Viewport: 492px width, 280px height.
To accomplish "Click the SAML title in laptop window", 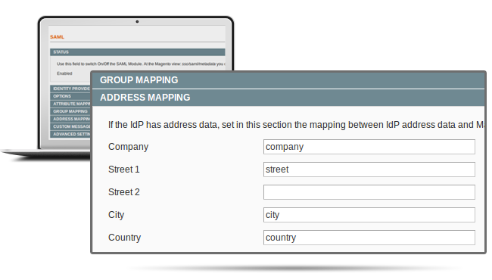I will point(57,37).
